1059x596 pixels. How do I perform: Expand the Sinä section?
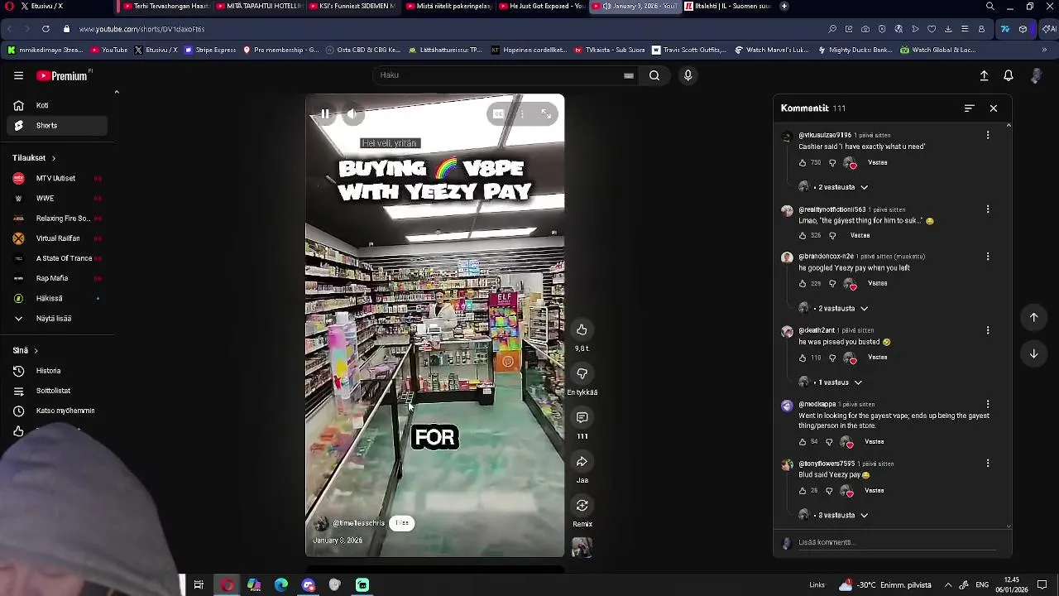25,350
